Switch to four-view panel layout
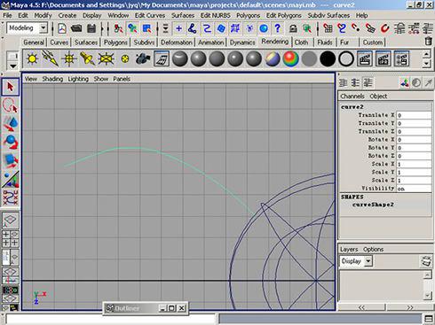 click(11, 238)
